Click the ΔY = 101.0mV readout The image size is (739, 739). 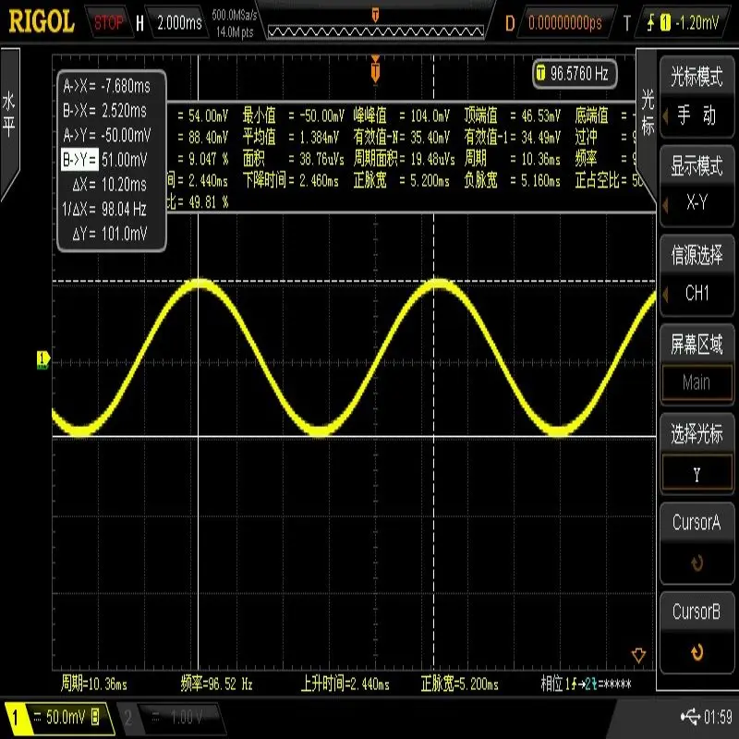click(x=109, y=234)
